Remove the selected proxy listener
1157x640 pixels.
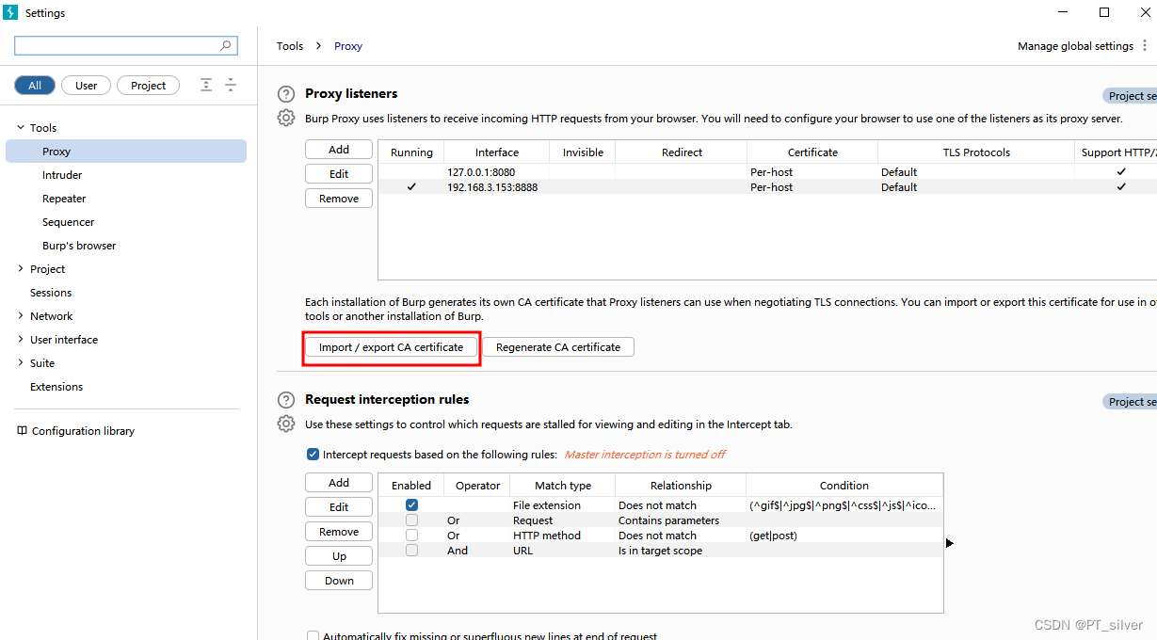tap(339, 199)
